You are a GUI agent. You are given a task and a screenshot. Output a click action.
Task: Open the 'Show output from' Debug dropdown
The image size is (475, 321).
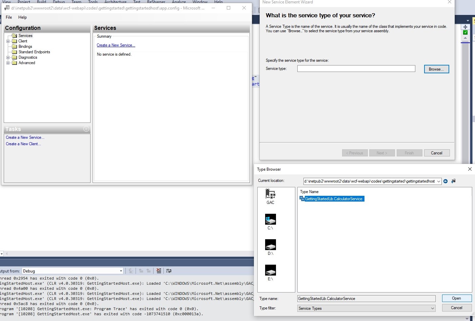[121, 271]
